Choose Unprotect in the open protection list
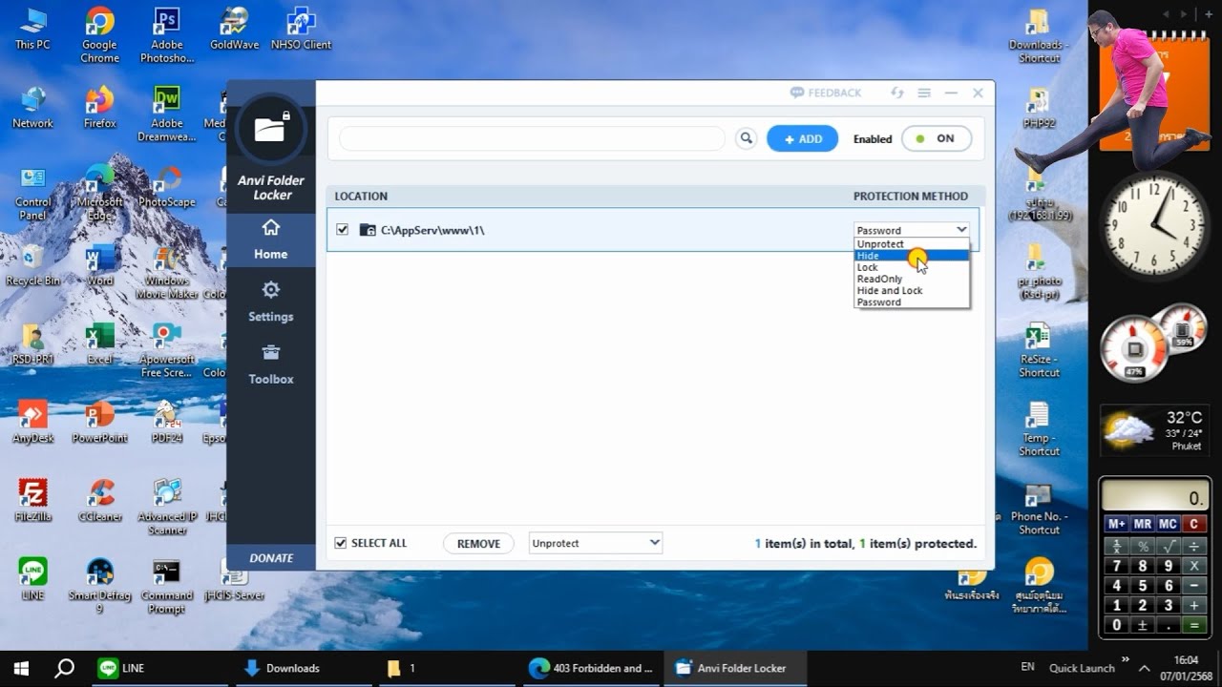Image resolution: width=1222 pixels, height=687 pixels. [912, 244]
